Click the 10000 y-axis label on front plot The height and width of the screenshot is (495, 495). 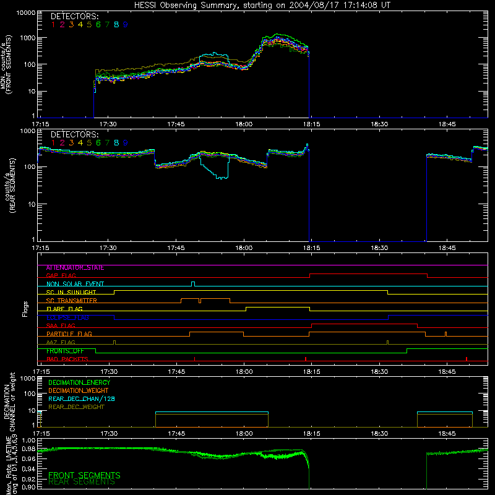[26, 12]
